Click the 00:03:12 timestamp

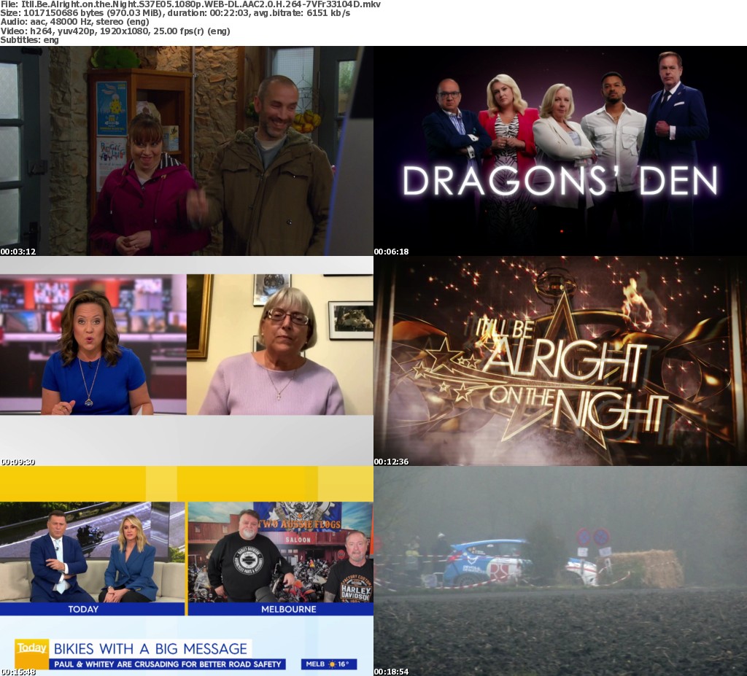18,252
